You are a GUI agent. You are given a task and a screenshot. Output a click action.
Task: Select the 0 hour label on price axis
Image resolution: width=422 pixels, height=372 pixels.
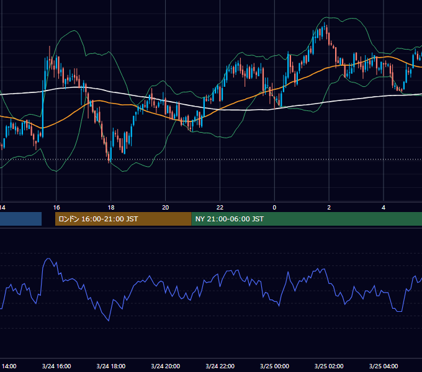tap(274, 208)
